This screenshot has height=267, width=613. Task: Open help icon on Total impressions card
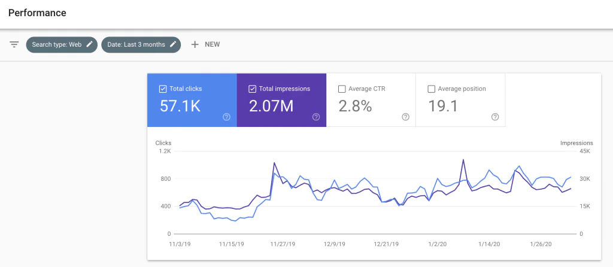tap(316, 117)
